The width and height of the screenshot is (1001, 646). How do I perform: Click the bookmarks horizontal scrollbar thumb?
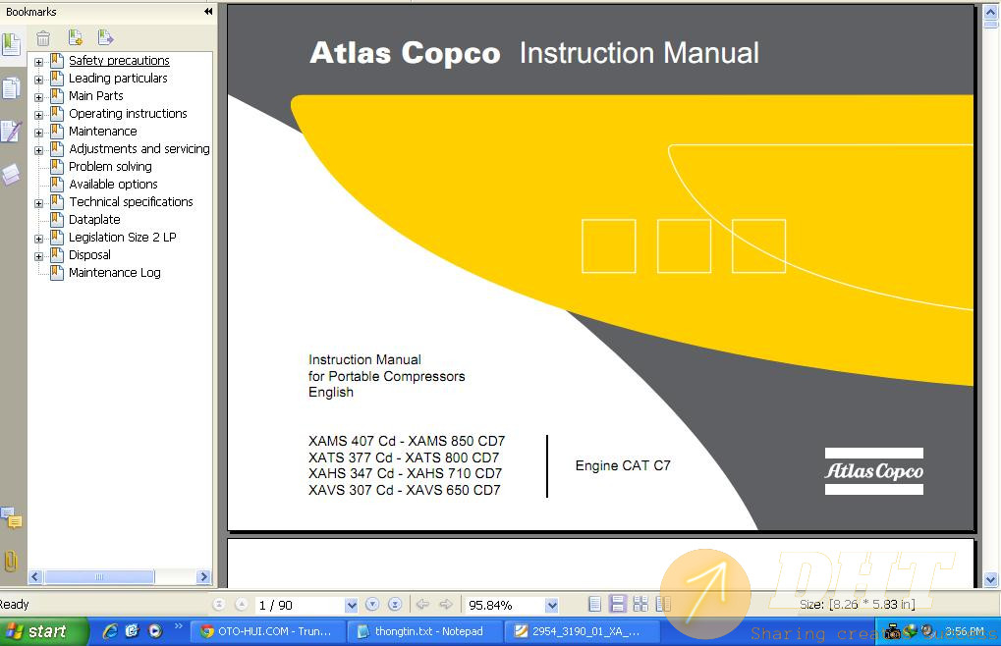(x=99, y=576)
